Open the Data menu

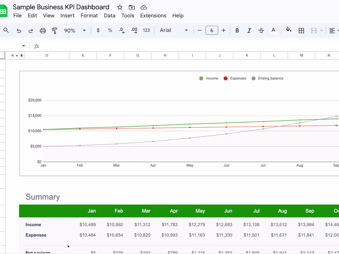(x=109, y=16)
